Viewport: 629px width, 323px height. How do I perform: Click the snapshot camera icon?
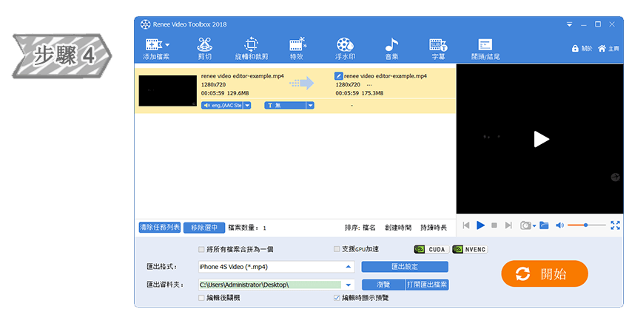[525, 225]
